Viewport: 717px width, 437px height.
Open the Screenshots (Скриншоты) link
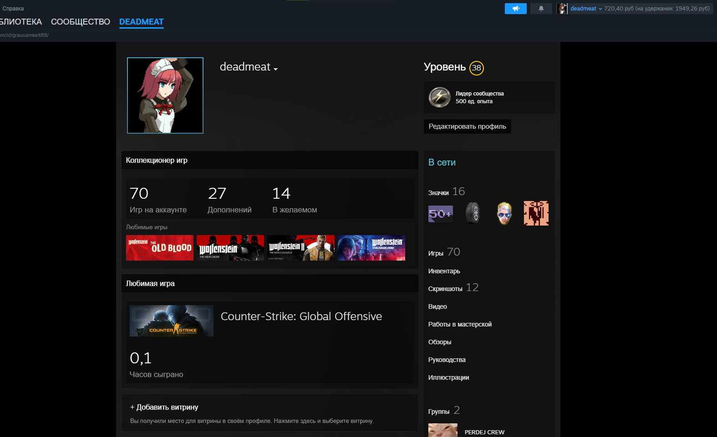445,289
